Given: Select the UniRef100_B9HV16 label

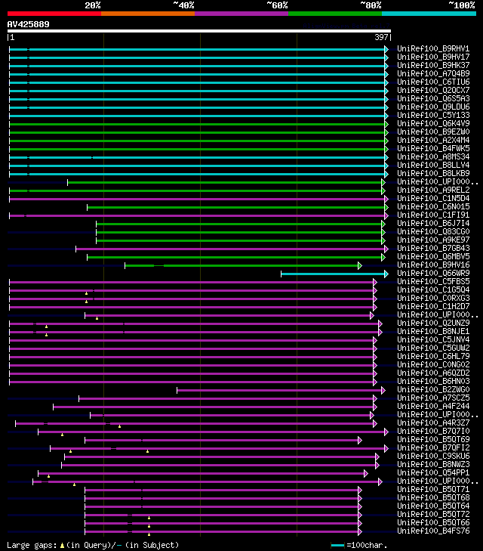Looking at the screenshot, I should click(x=433, y=265).
